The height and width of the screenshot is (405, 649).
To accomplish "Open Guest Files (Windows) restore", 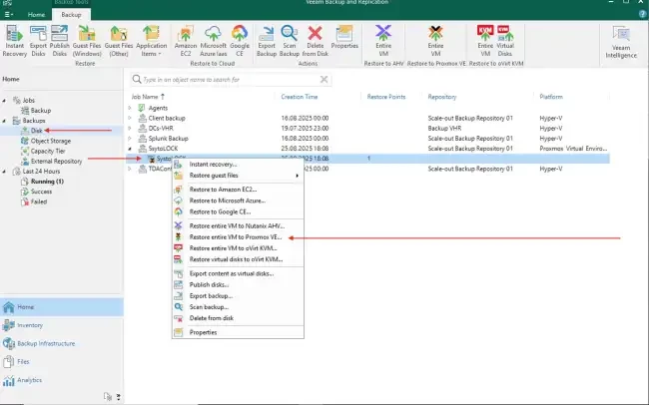I will 87,41.
